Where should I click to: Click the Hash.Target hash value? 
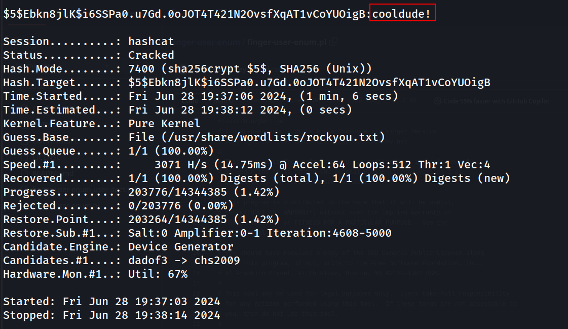pyautogui.click(x=310, y=83)
